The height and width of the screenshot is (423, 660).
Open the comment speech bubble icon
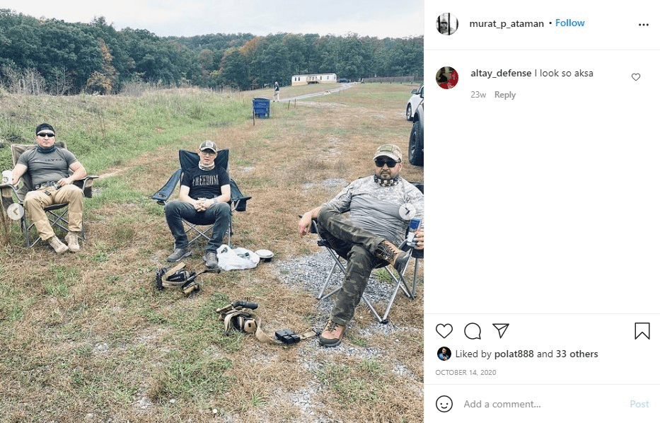[x=473, y=331]
